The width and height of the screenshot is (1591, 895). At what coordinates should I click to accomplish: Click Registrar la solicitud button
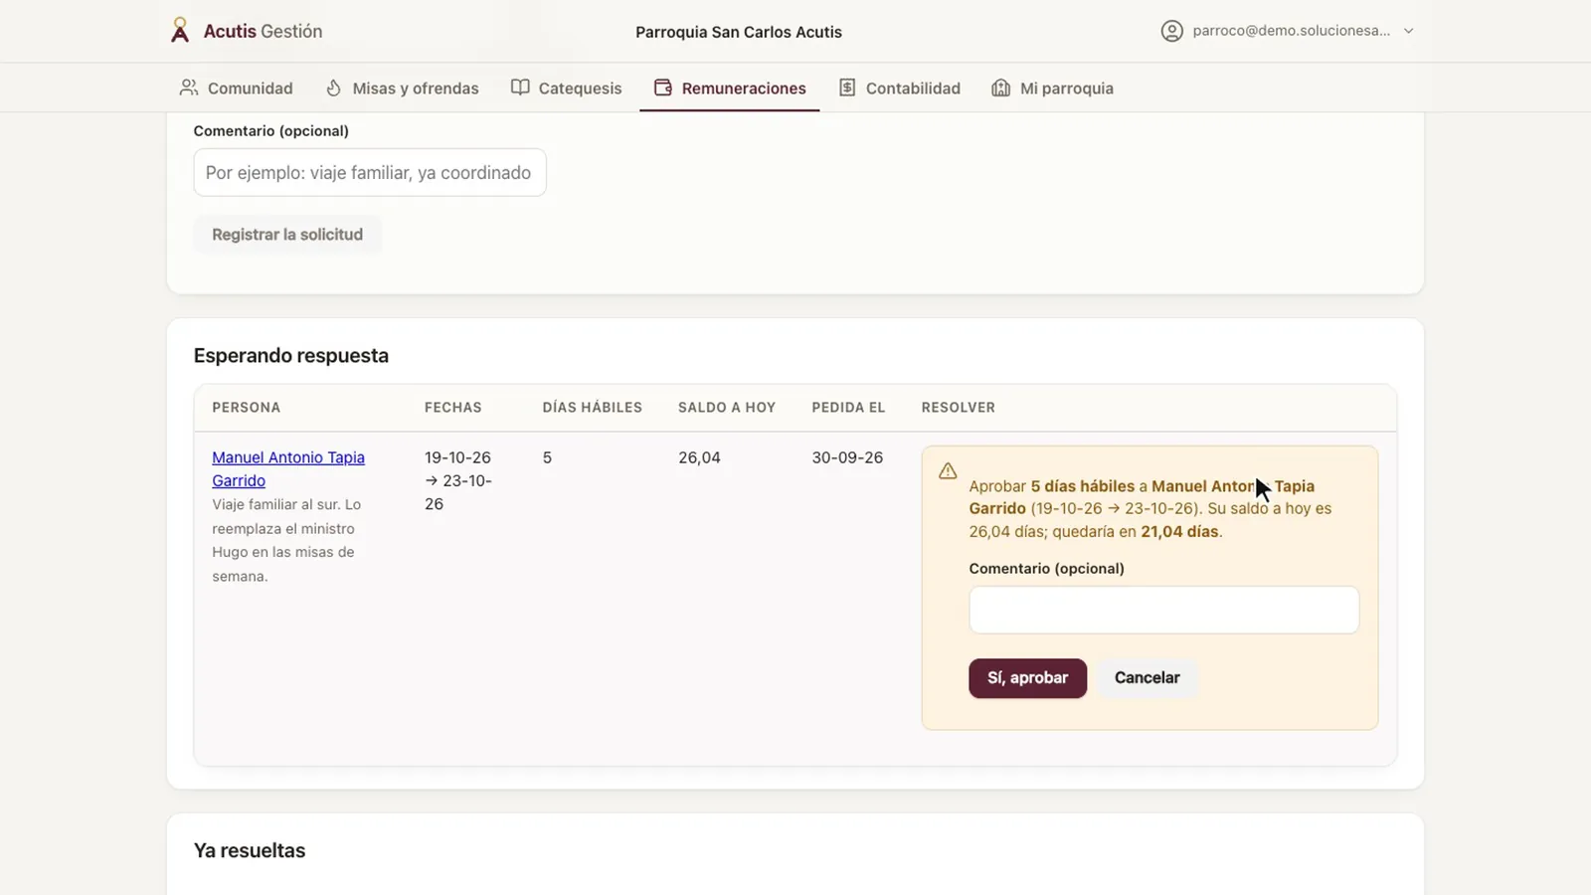287,235
